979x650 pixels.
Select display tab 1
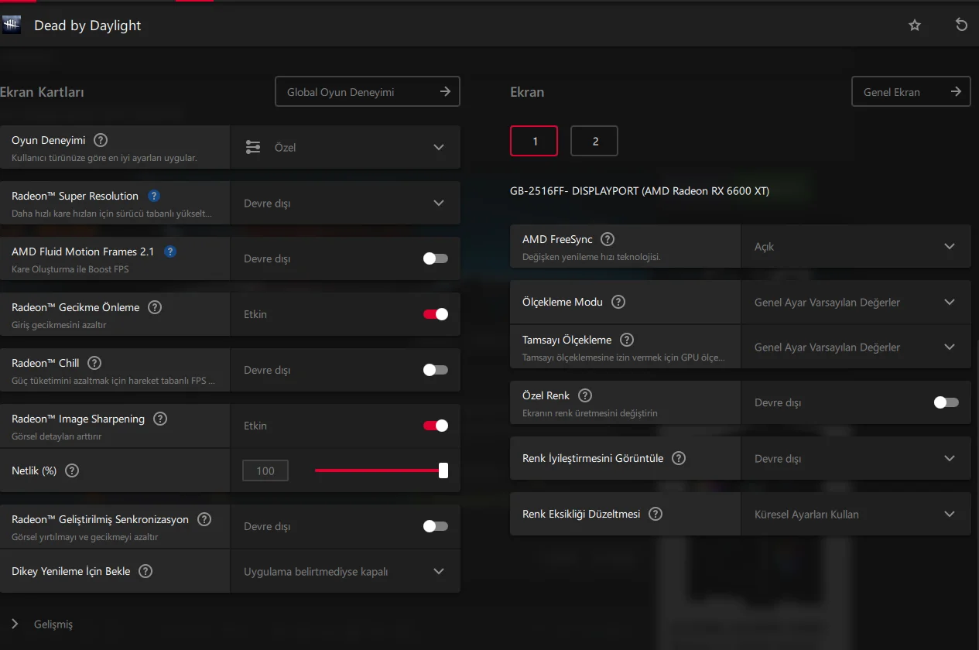(x=534, y=141)
